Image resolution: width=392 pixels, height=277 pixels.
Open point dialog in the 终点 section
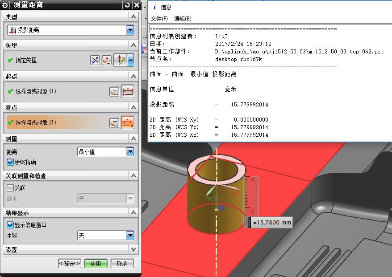(115, 122)
